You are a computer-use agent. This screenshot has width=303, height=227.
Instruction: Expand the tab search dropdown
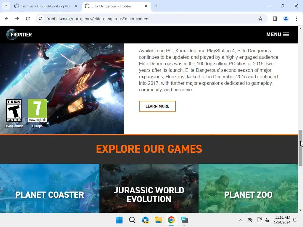[6, 6]
